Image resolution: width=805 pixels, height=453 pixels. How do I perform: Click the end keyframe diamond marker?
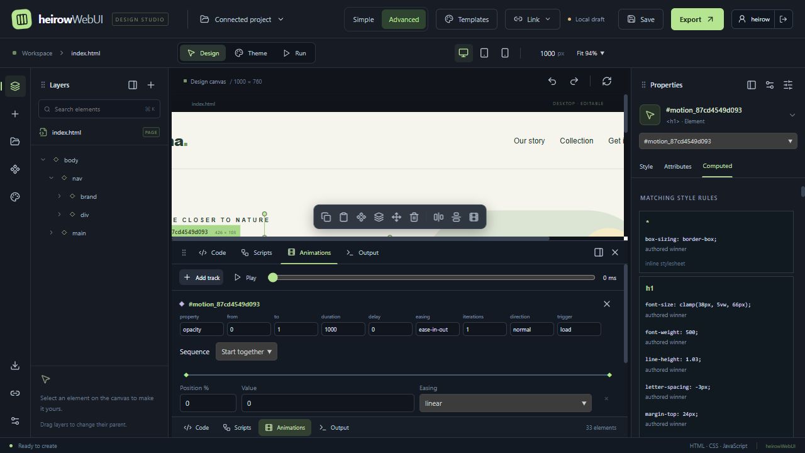609,375
